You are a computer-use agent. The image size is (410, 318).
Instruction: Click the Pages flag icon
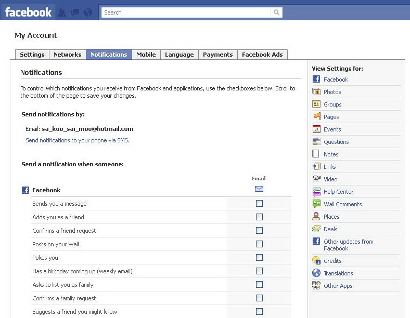(x=316, y=116)
